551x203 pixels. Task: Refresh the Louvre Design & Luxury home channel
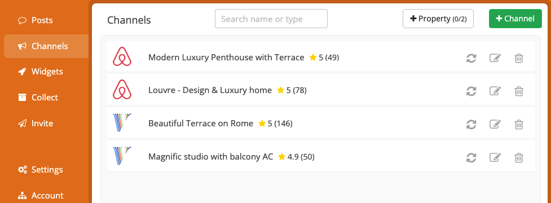471,91
